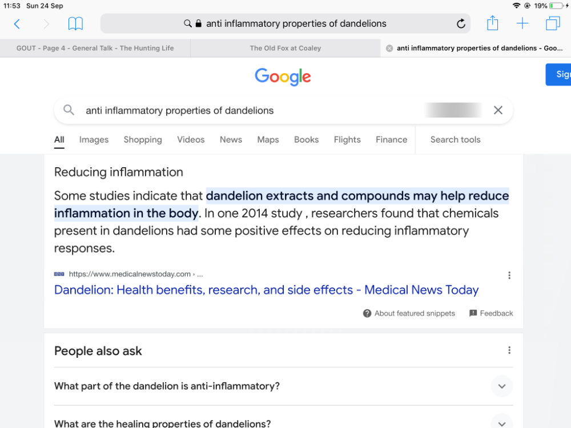This screenshot has height=428, width=571.
Task: Tap the Safari forward arrow
Action: 46,24
